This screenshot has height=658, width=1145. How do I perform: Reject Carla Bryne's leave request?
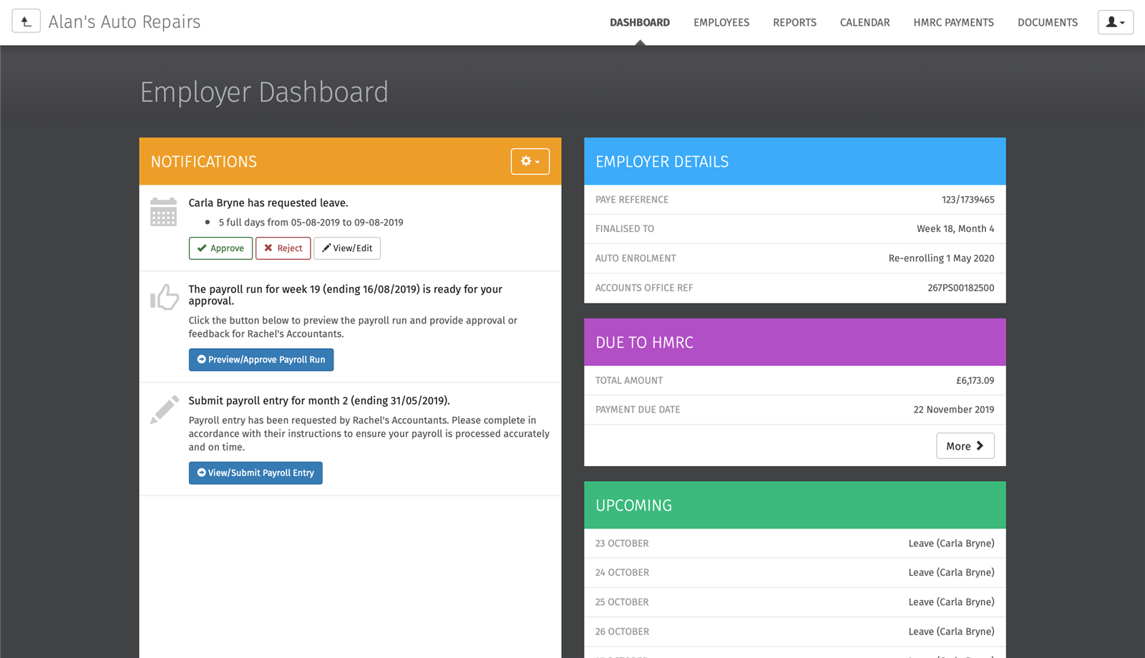pos(283,248)
